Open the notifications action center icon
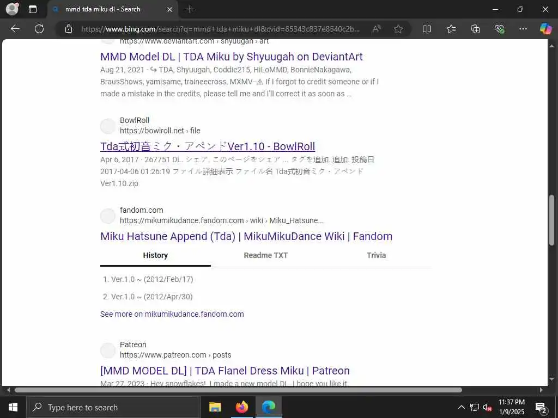 pos(541,407)
